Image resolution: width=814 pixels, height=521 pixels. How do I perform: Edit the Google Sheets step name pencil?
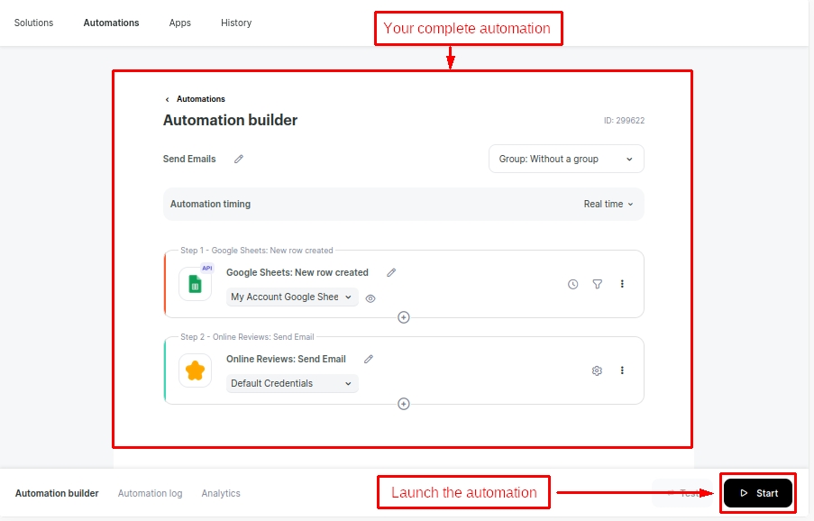pyautogui.click(x=391, y=272)
